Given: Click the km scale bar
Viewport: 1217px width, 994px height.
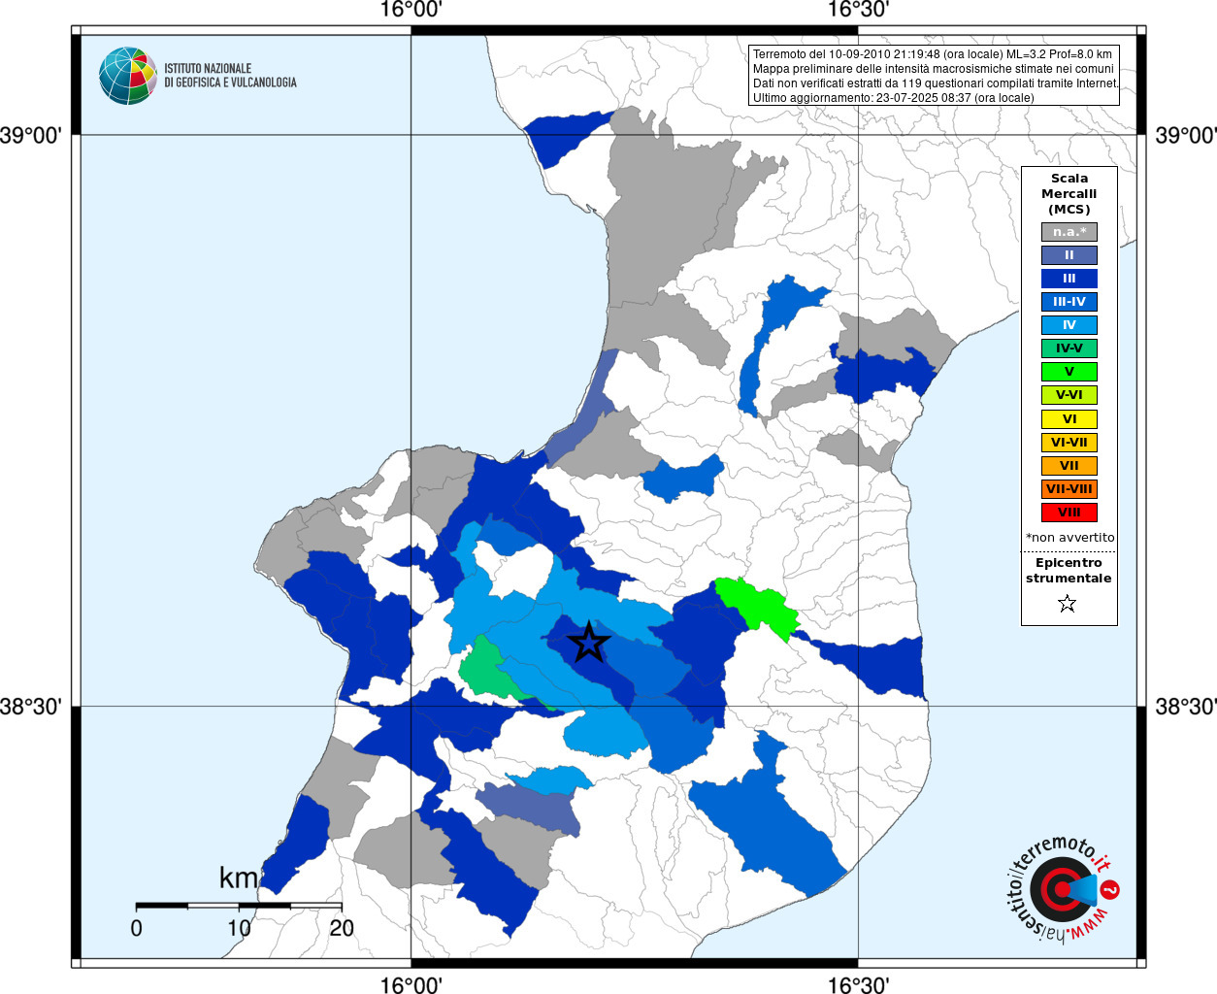Looking at the screenshot, I should click(x=239, y=906).
